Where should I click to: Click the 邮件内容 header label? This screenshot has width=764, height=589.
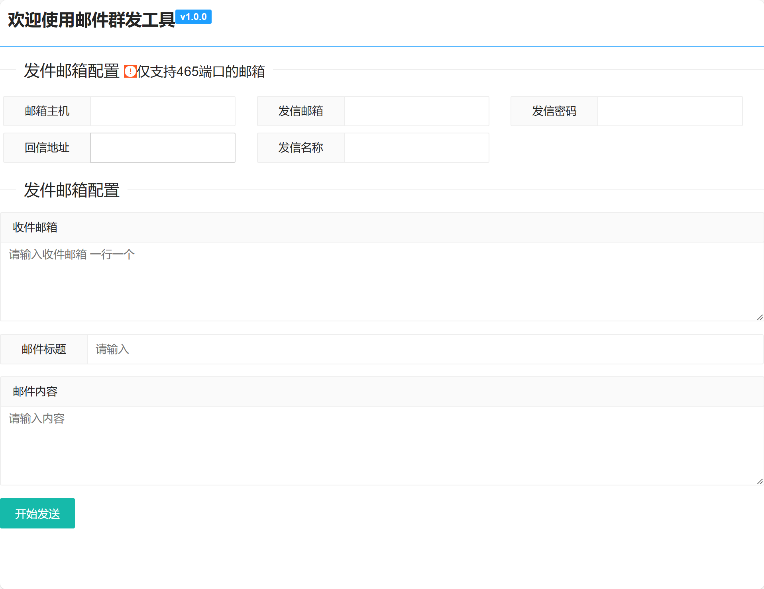tap(35, 391)
